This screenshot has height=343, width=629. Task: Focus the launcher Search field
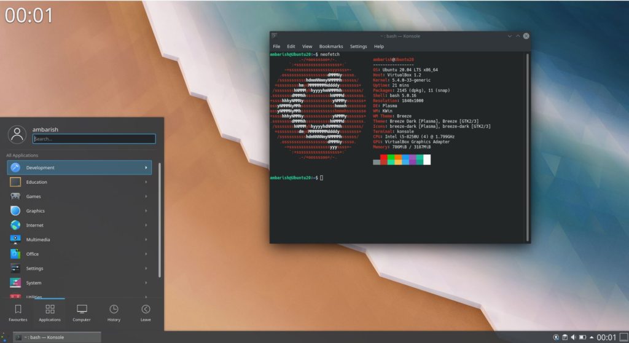tap(94, 139)
